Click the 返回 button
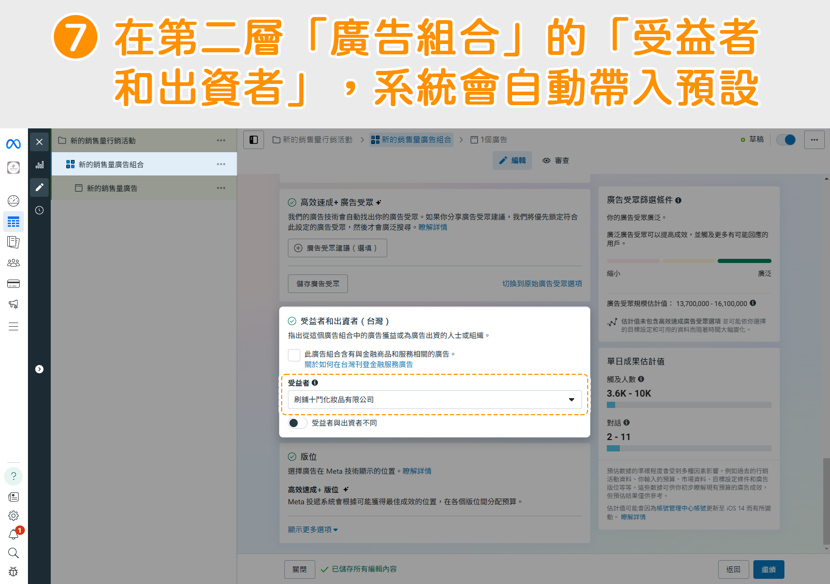 tap(734, 570)
